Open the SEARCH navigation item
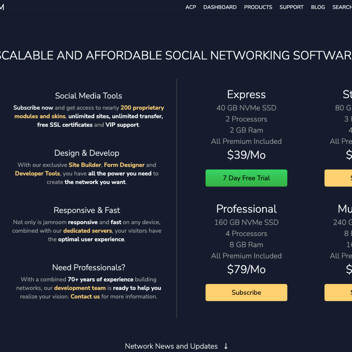 coord(342,7)
